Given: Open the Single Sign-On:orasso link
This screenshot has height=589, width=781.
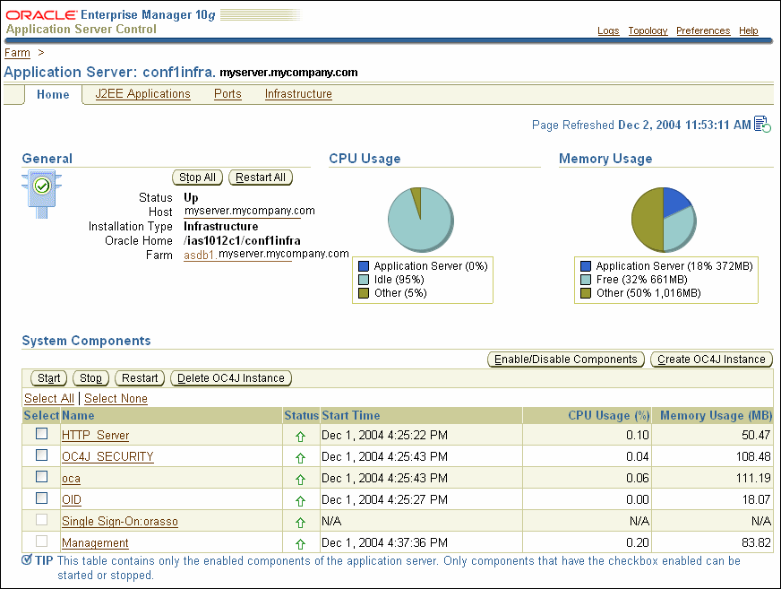Looking at the screenshot, I should (119, 521).
